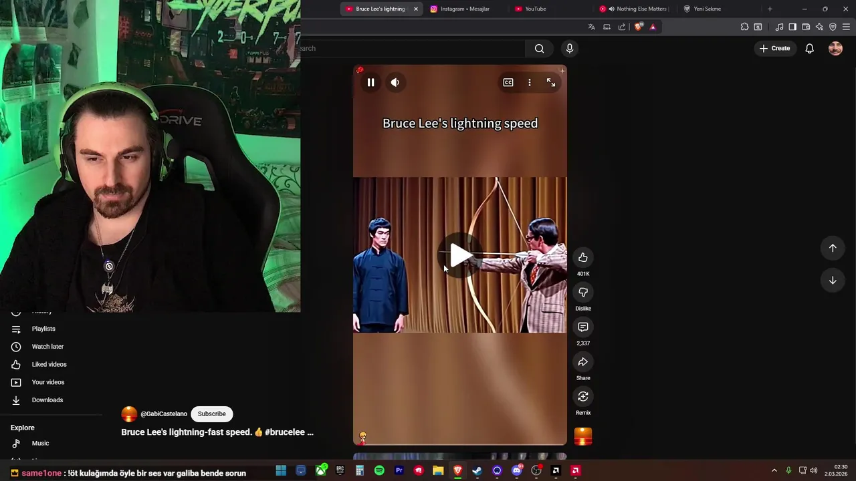This screenshot has height=481, width=856.
Task: Open File Explorer from the taskbar
Action: pos(438,470)
